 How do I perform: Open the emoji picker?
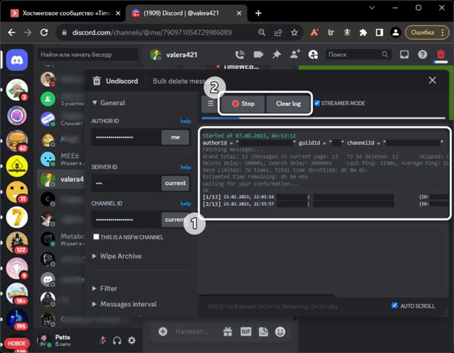tap(280, 332)
